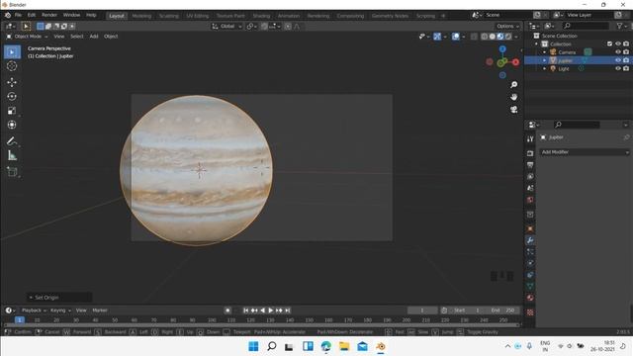The height and width of the screenshot is (356, 633).
Task: Toggle viewport overlays button
Action: click(x=456, y=37)
